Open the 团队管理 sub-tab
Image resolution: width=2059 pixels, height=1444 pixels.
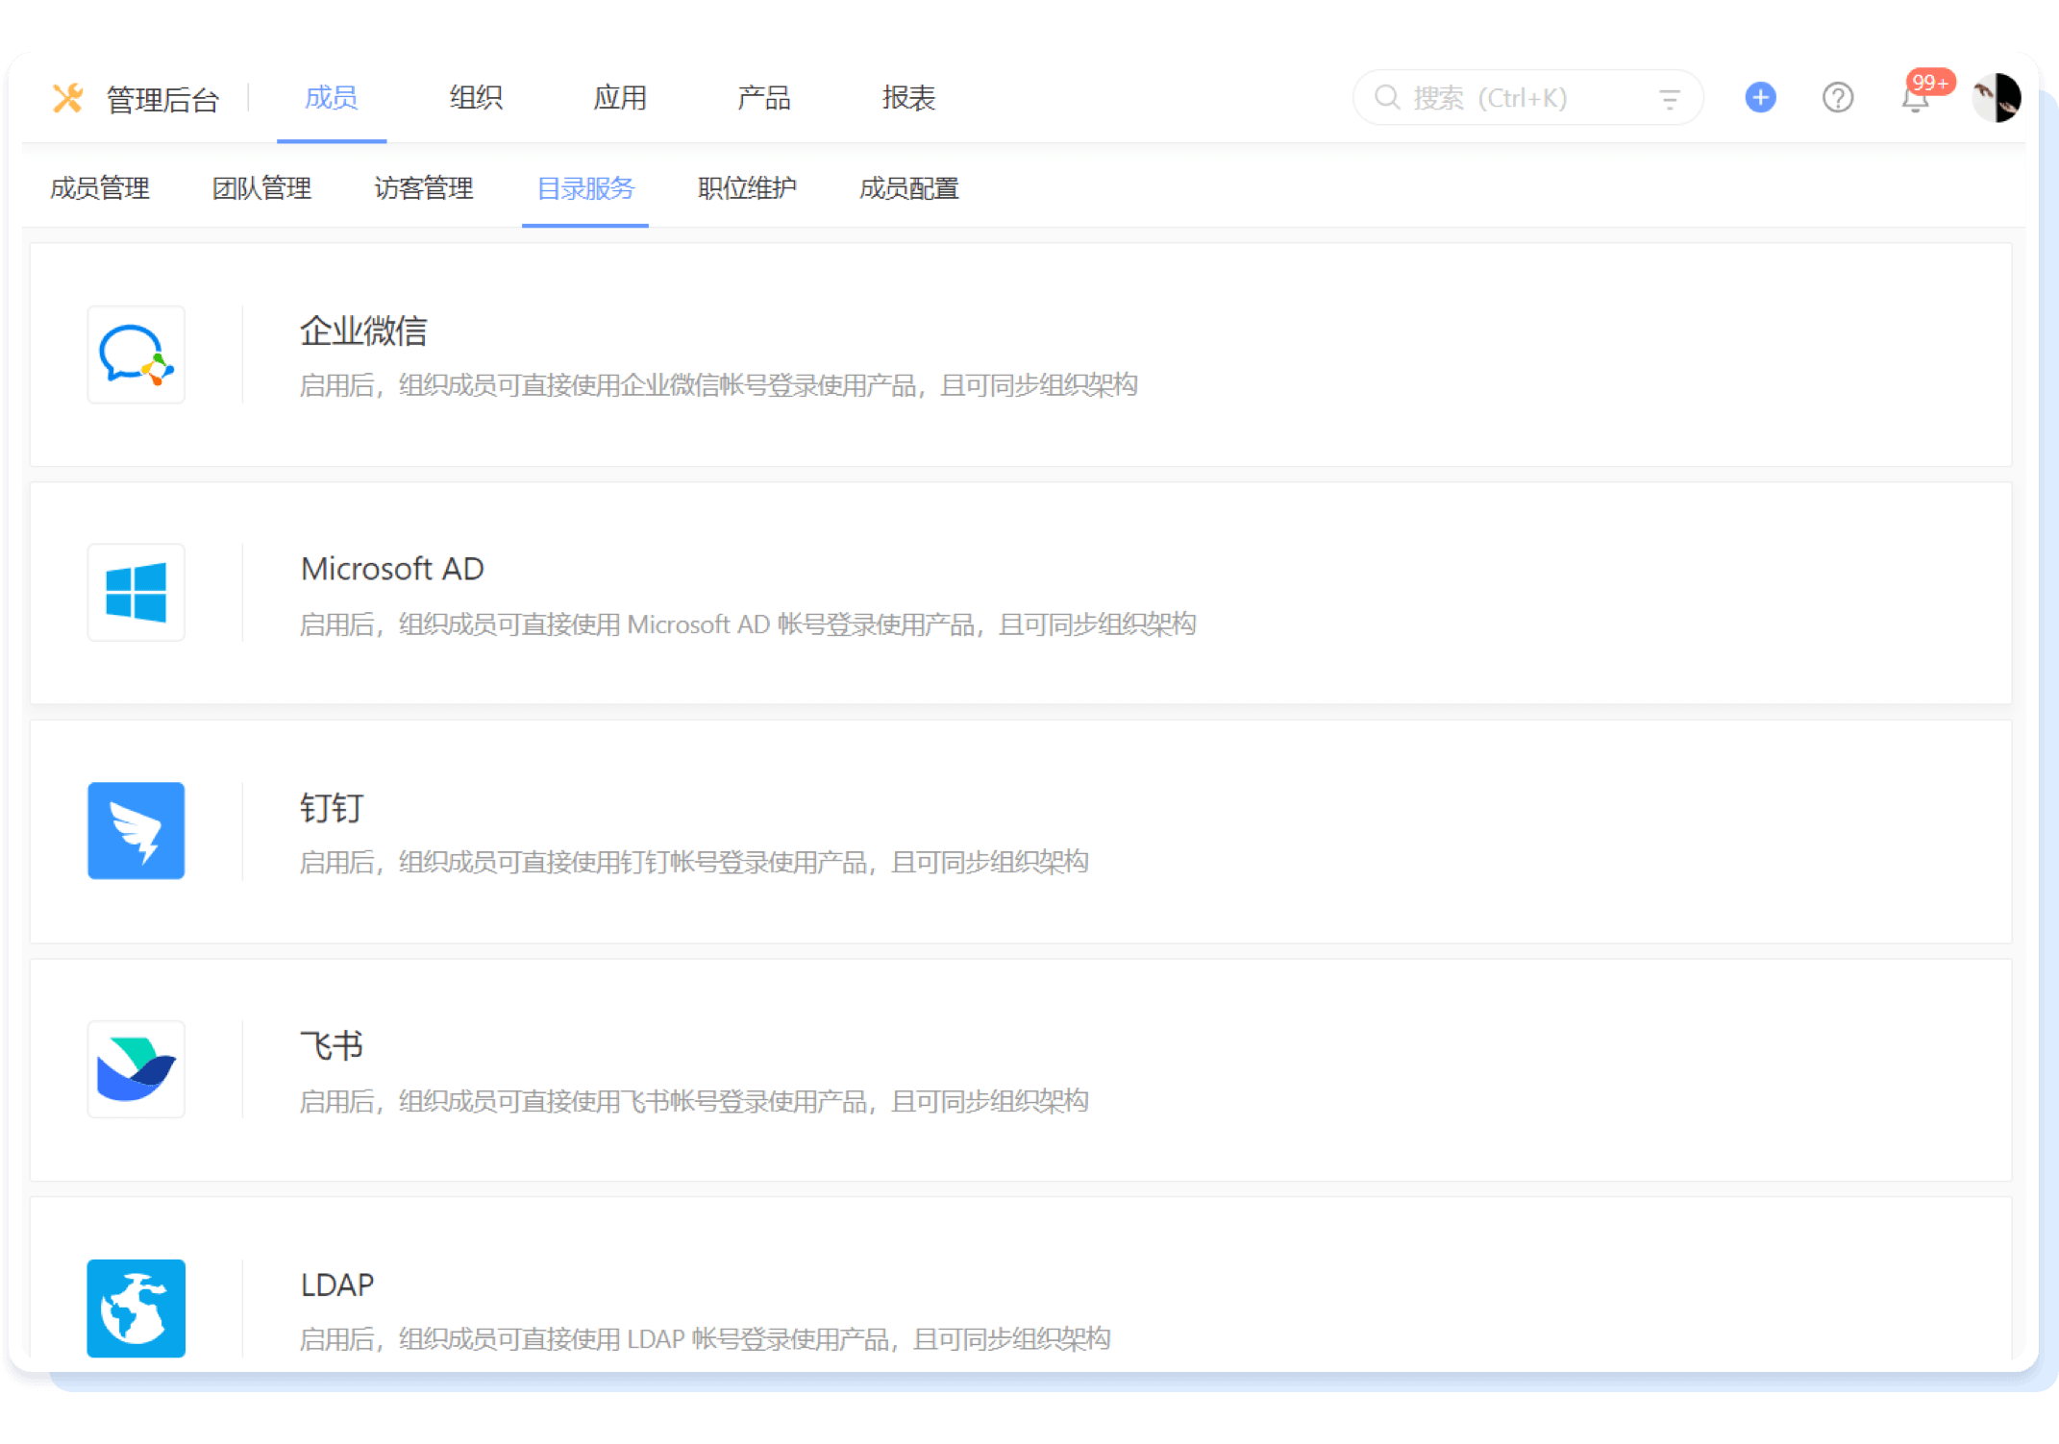pyautogui.click(x=261, y=188)
